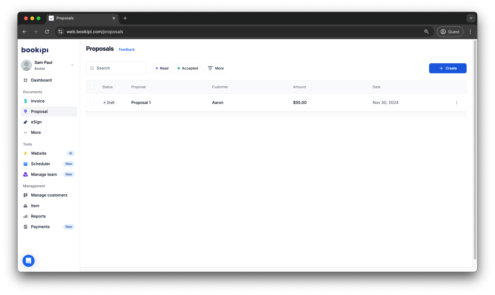
Task: Open the Feedback link next to Proposals heading
Action: click(126, 49)
